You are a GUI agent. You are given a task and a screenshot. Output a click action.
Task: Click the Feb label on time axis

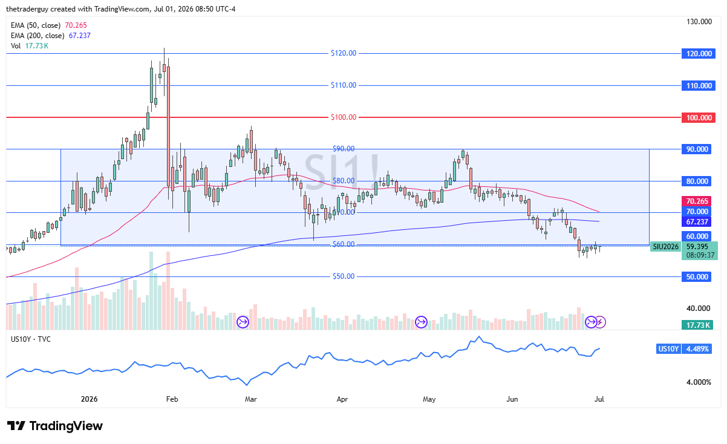pos(172,400)
